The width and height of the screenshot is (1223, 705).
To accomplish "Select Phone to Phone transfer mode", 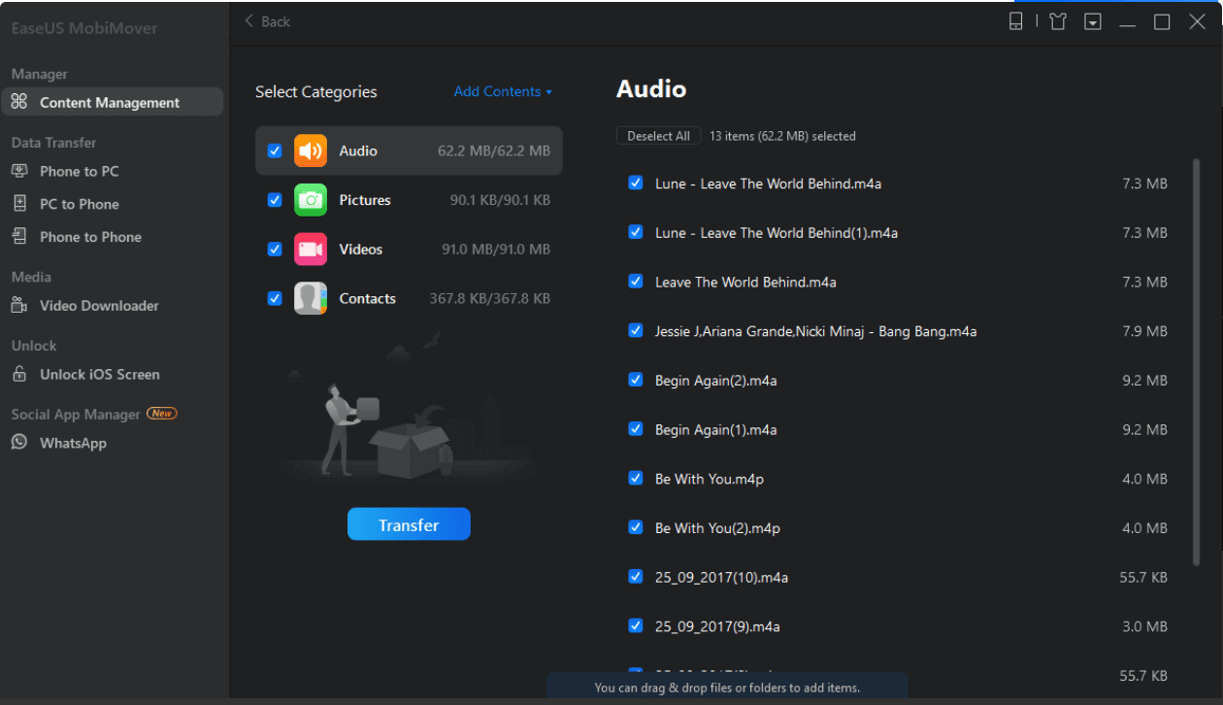I will pos(90,237).
